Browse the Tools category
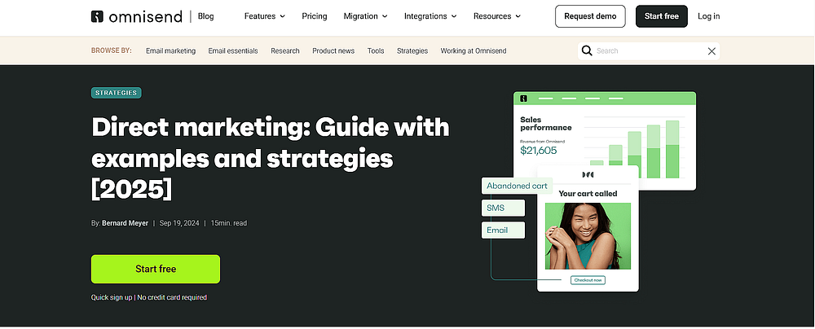The height and width of the screenshot is (329, 815). tap(376, 51)
